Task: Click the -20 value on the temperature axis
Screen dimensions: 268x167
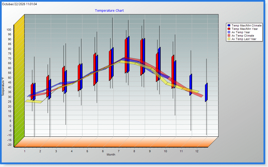Action: (x=9, y=145)
